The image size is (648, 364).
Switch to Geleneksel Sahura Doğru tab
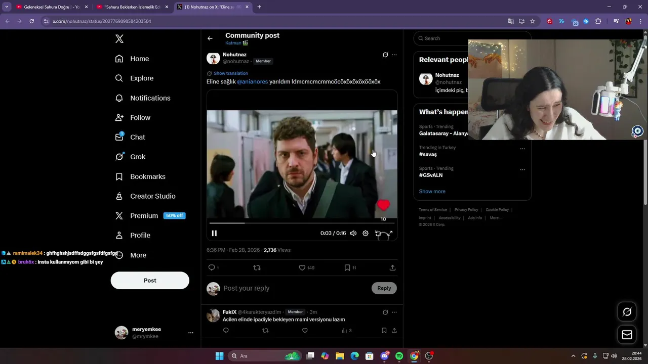[52, 7]
